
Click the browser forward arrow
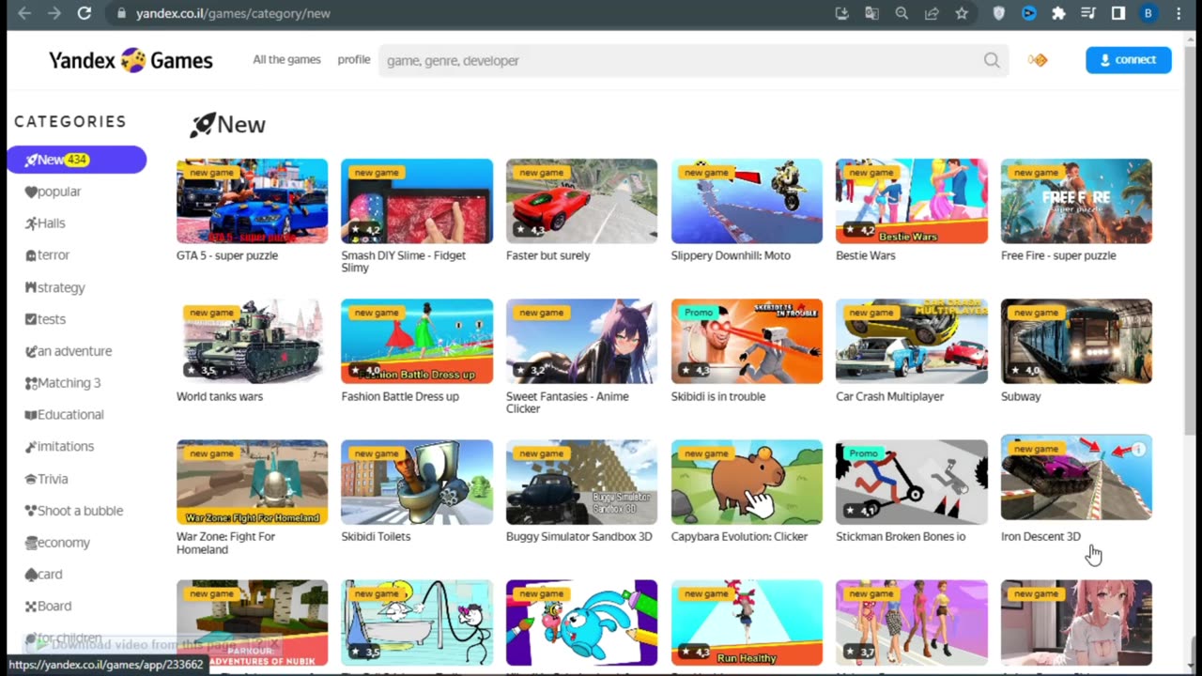[x=54, y=13]
